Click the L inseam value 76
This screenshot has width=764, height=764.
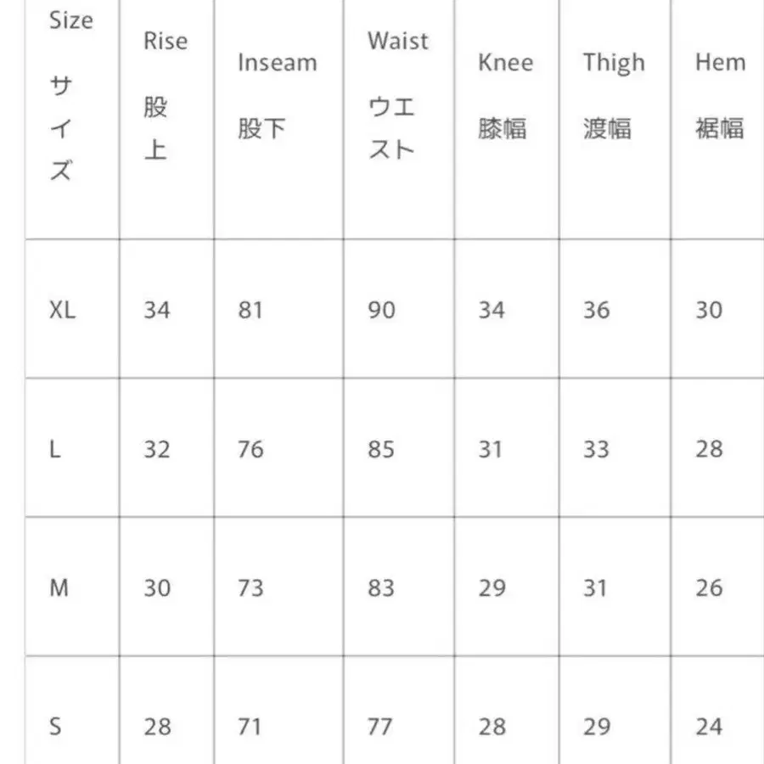tap(250, 449)
